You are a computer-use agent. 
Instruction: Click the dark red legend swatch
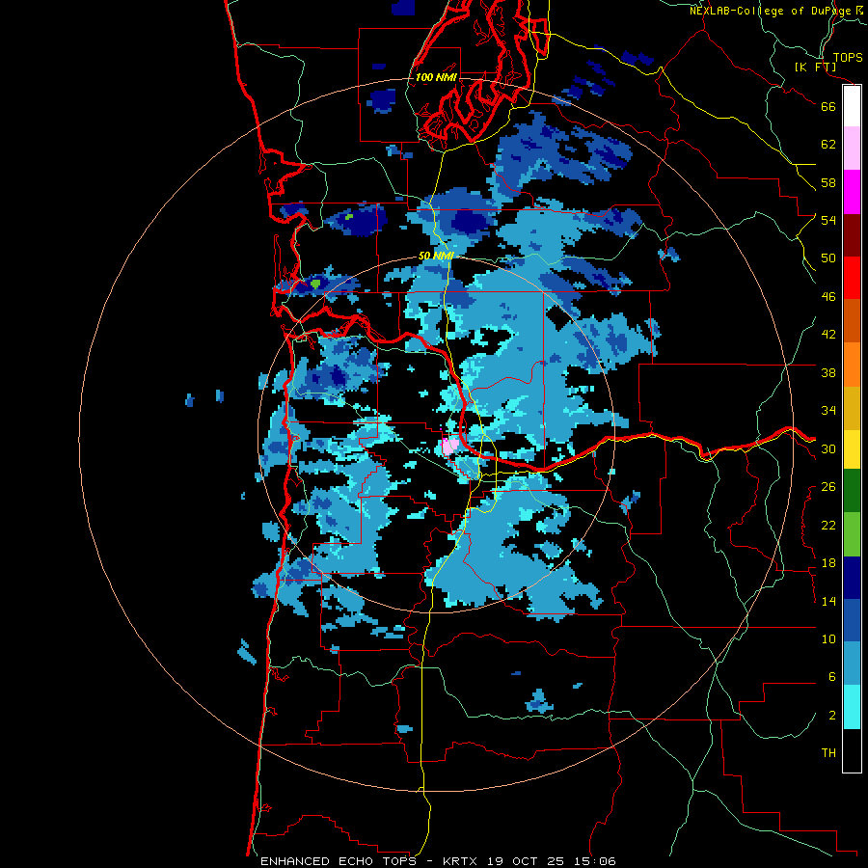852,235
